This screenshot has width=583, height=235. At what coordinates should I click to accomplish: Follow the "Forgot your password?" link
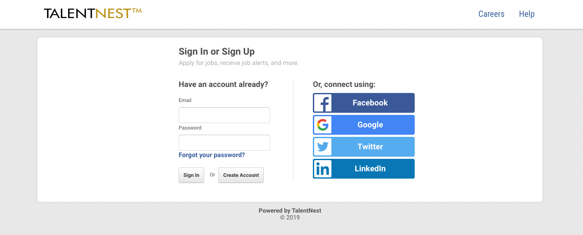pos(212,155)
